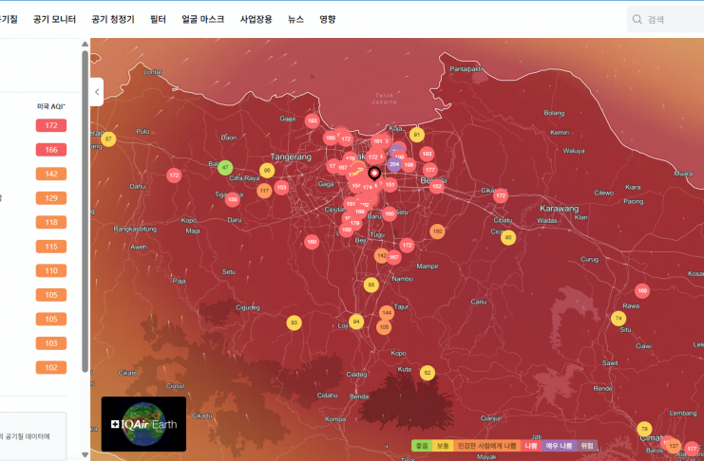
Task: Click the yellow 82 marker near Kuta
Action: [x=428, y=373]
